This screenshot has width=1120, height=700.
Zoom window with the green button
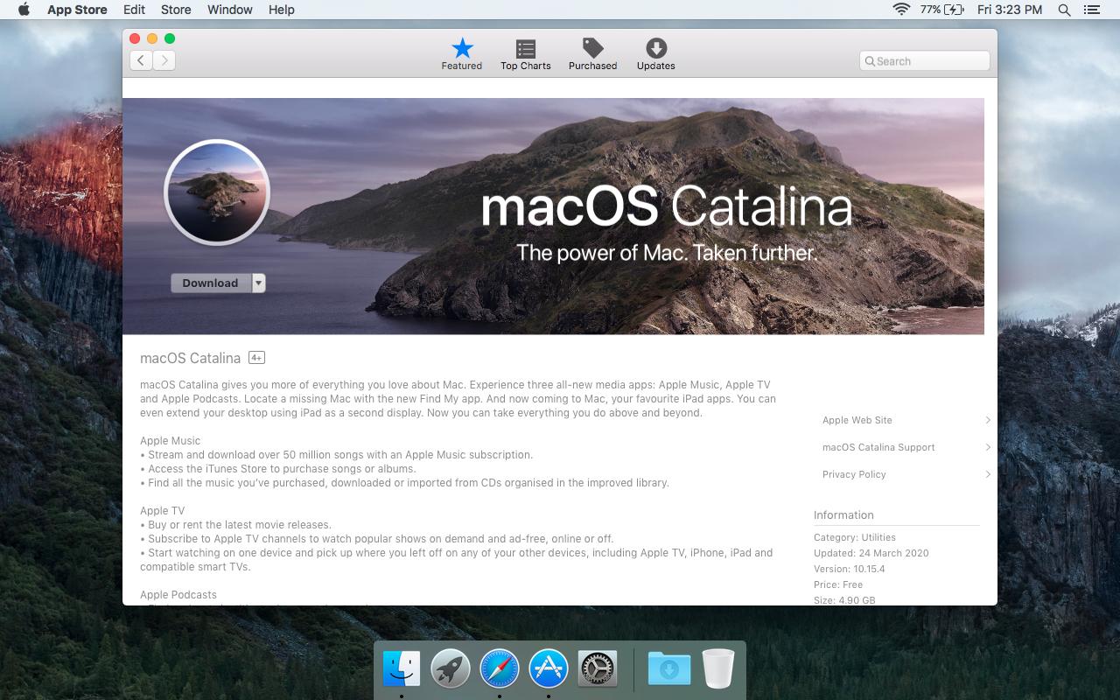point(170,38)
